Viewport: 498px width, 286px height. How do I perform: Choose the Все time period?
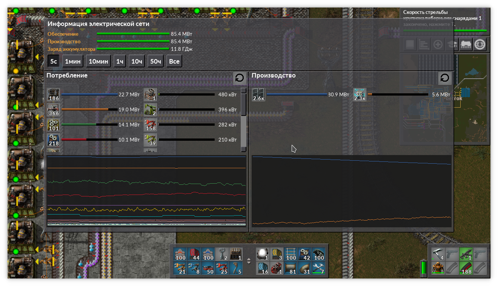(x=174, y=61)
